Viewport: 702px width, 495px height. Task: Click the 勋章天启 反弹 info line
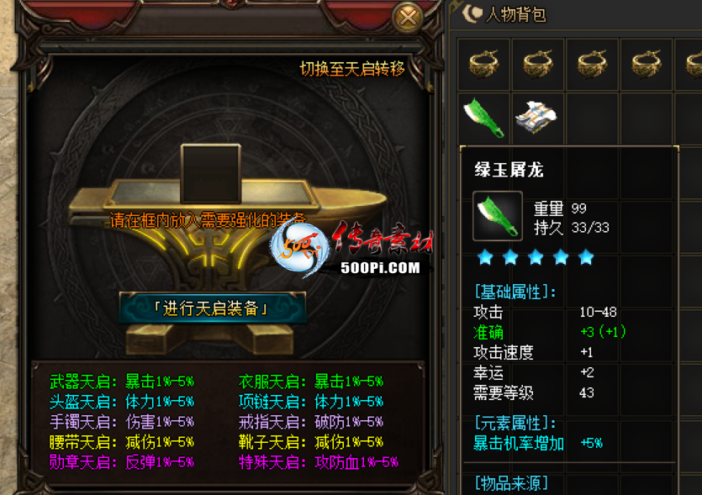pyautogui.click(x=122, y=462)
